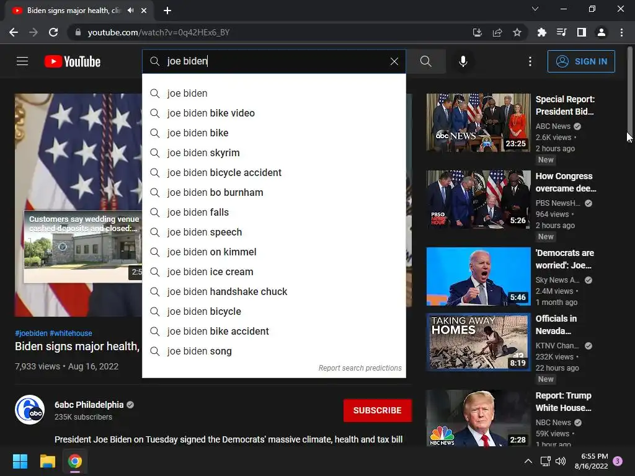Viewport: 635px width, 476px height.
Task: Pick suggestion "joe biden handshake chuck"
Action: (273, 291)
